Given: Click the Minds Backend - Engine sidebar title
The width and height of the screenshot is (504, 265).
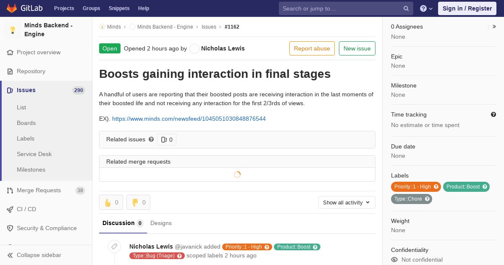Looking at the screenshot, I should point(48,30).
